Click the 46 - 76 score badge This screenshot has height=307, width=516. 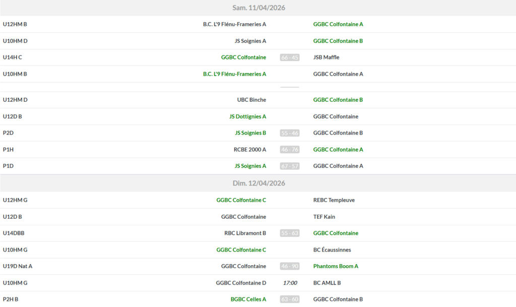pos(290,150)
